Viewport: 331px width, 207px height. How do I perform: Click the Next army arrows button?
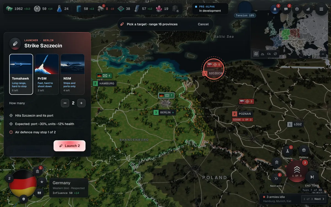276,179
